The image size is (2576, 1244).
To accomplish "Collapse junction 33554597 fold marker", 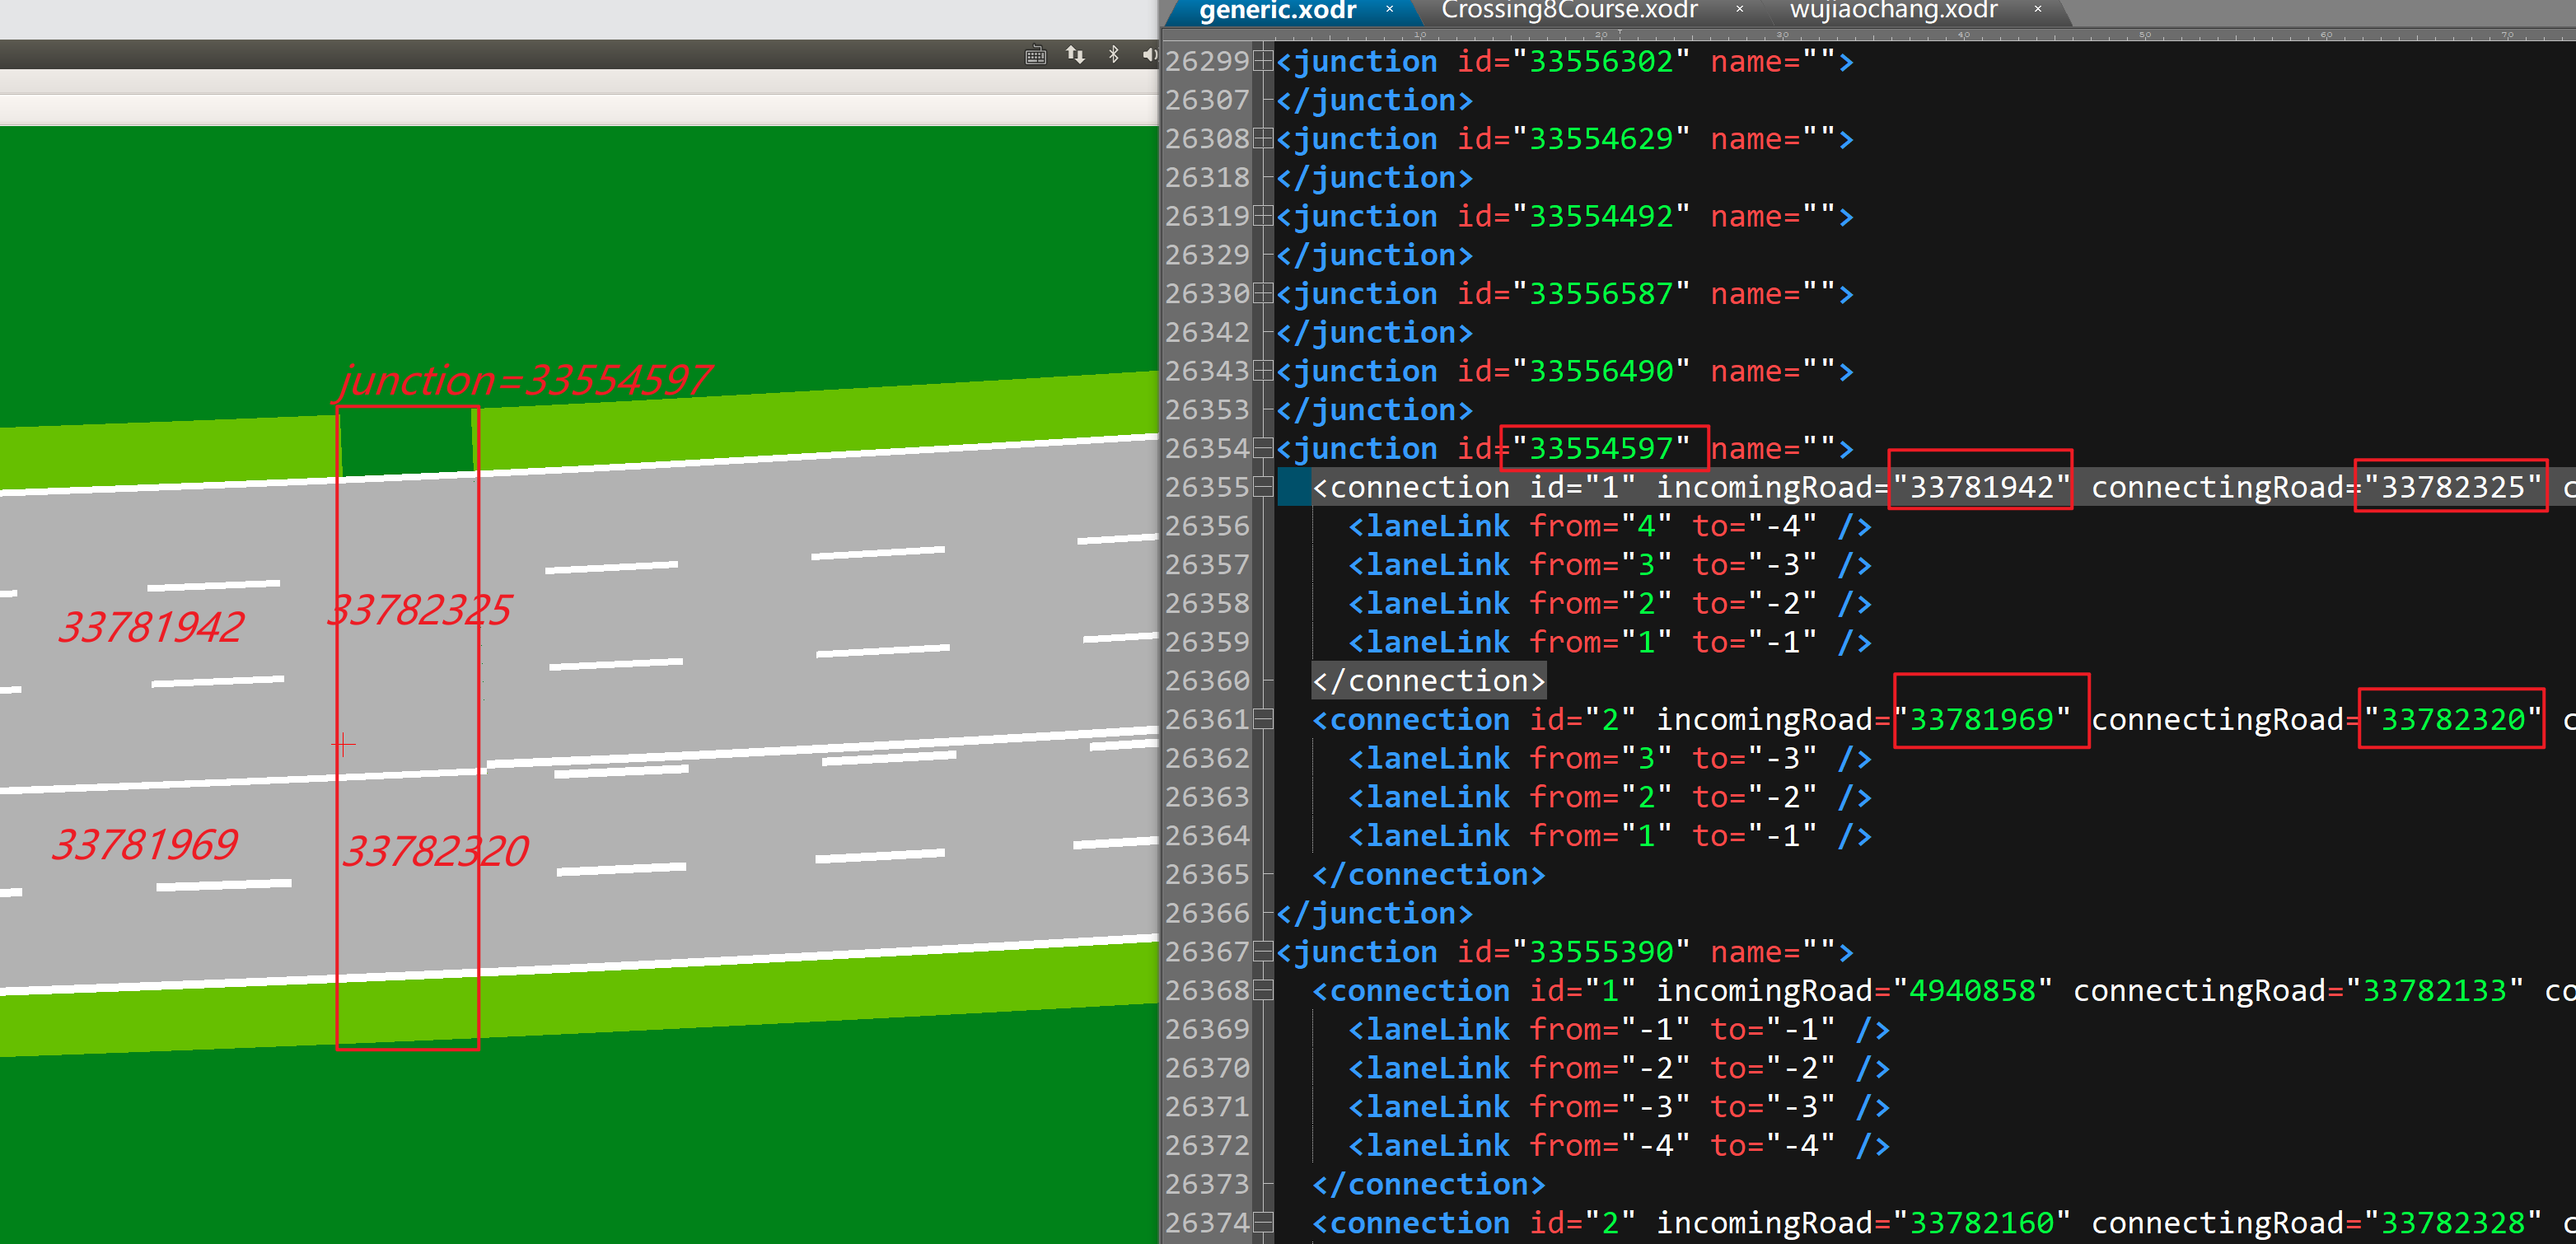I will [1263, 448].
